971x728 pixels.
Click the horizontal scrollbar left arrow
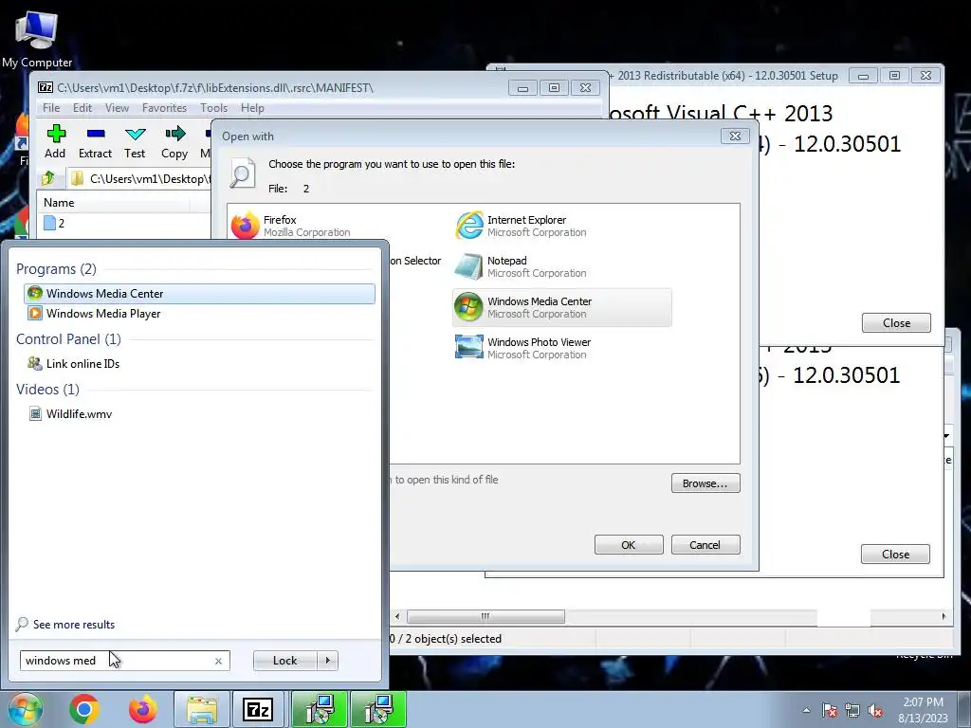pos(397,616)
